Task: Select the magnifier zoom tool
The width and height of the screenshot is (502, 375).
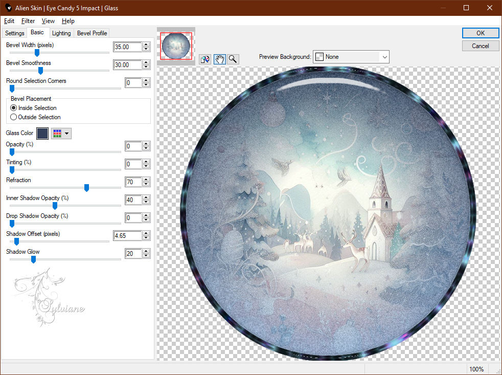Action: coord(233,59)
